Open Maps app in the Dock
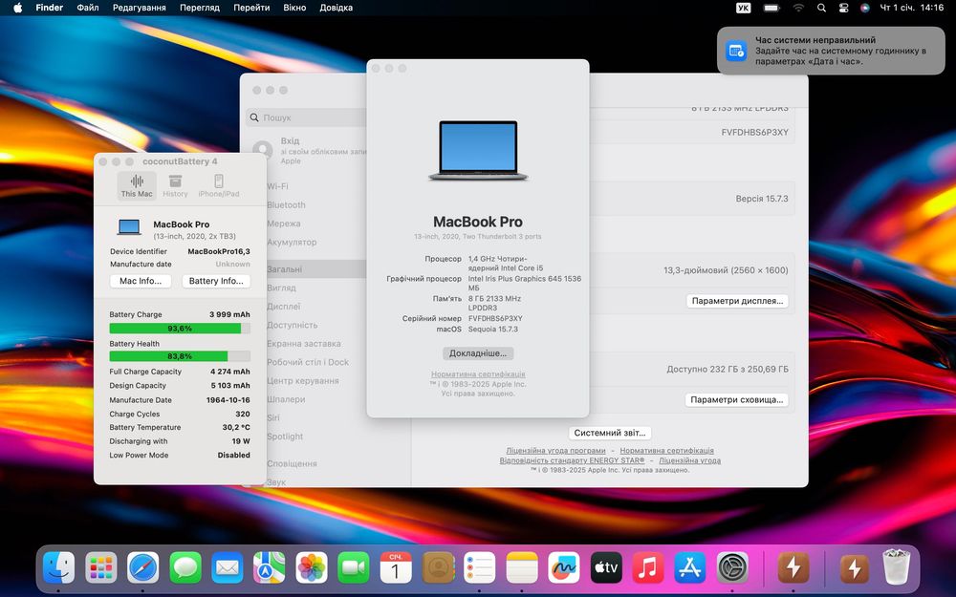This screenshot has width=956, height=597. pyautogui.click(x=270, y=567)
